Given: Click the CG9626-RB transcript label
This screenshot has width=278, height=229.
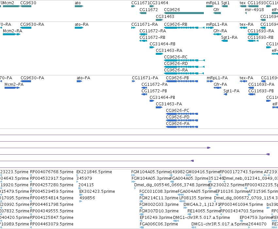Looking at the screenshot, I should 175,24.
